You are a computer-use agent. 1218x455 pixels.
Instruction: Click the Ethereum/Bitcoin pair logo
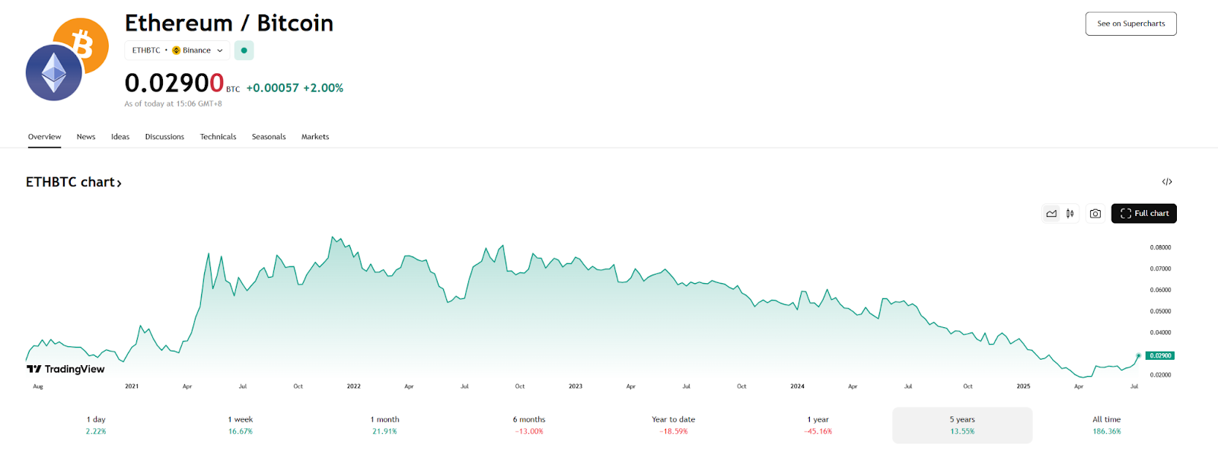67,59
